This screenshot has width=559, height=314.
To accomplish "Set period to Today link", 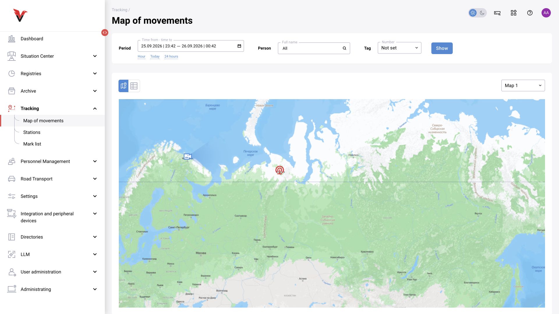I will (x=155, y=56).
